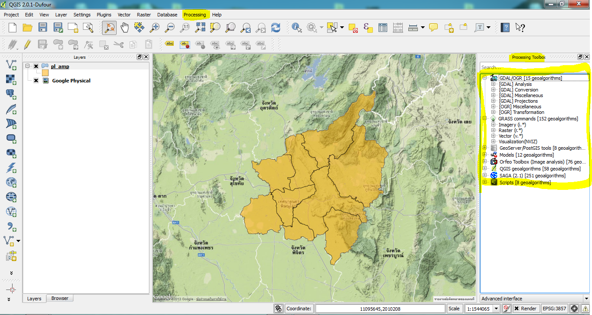Expand the GRASS Raster (r.*) group
Screen dimensions: 592x315
493,130
